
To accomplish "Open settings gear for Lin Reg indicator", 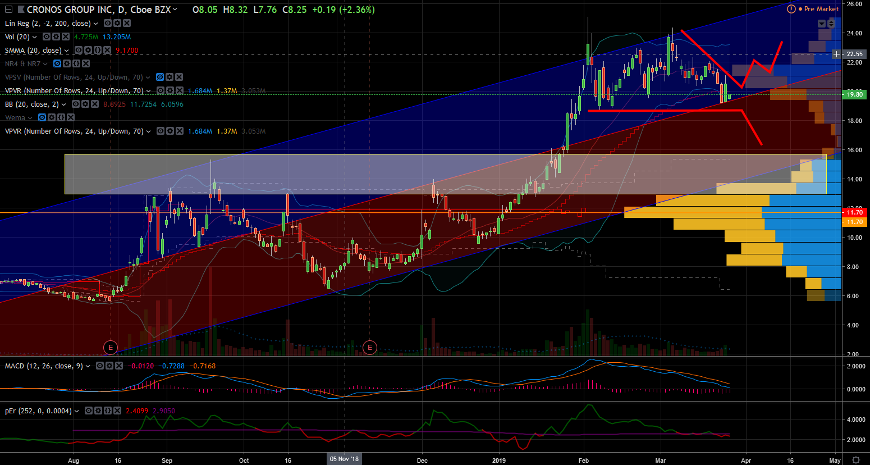I will pos(118,23).
